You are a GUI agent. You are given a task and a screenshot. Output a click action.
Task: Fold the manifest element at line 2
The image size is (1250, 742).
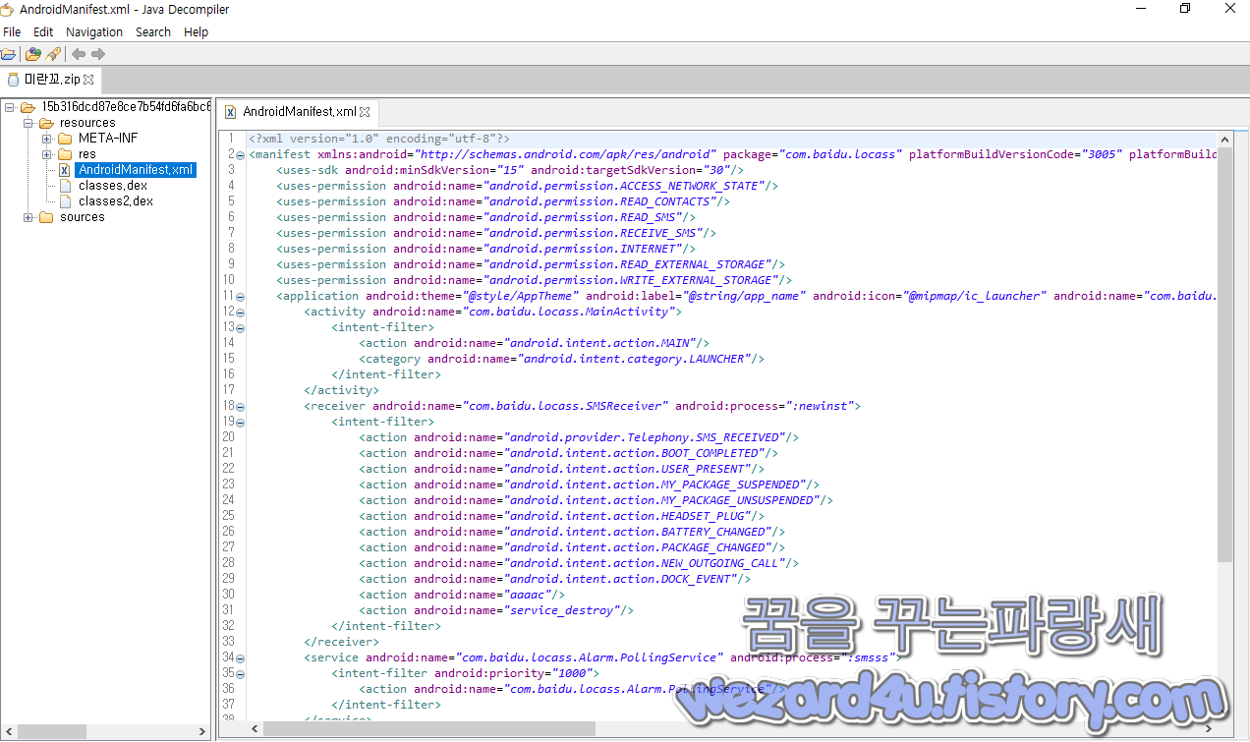pyautogui.click(x=241, y=155)
